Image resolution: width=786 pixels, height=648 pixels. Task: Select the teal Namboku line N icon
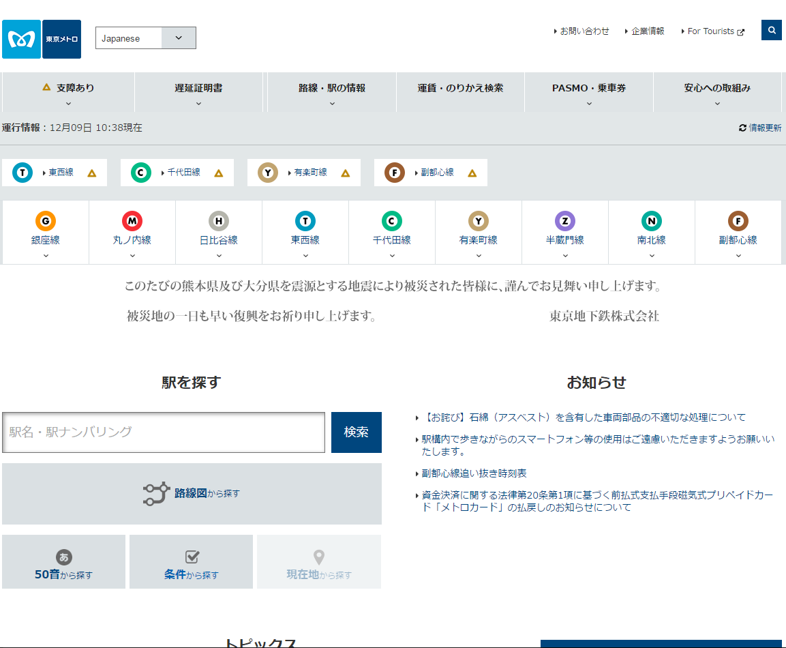(x=652, y=221)
